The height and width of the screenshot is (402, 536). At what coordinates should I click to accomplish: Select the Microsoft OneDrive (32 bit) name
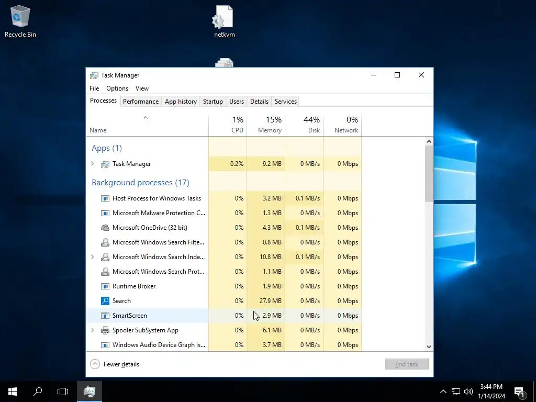click(x=150, y=228)
